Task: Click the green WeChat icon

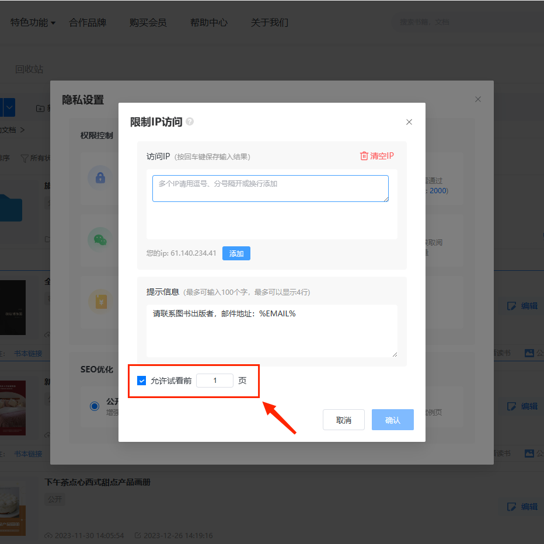Action: click(x=100, y=239)
